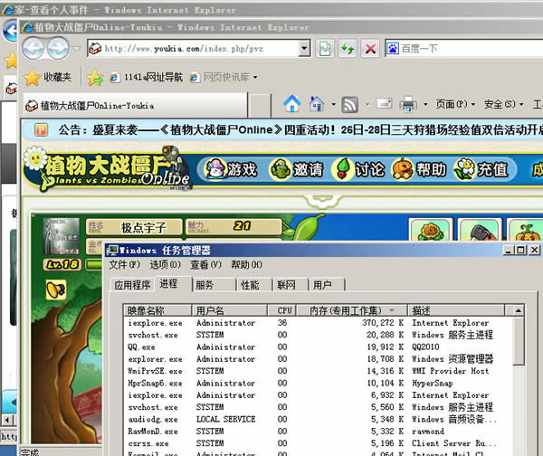Switch to the 服务 tab
The height and width of the screenshot is (456, 543).
214,285
